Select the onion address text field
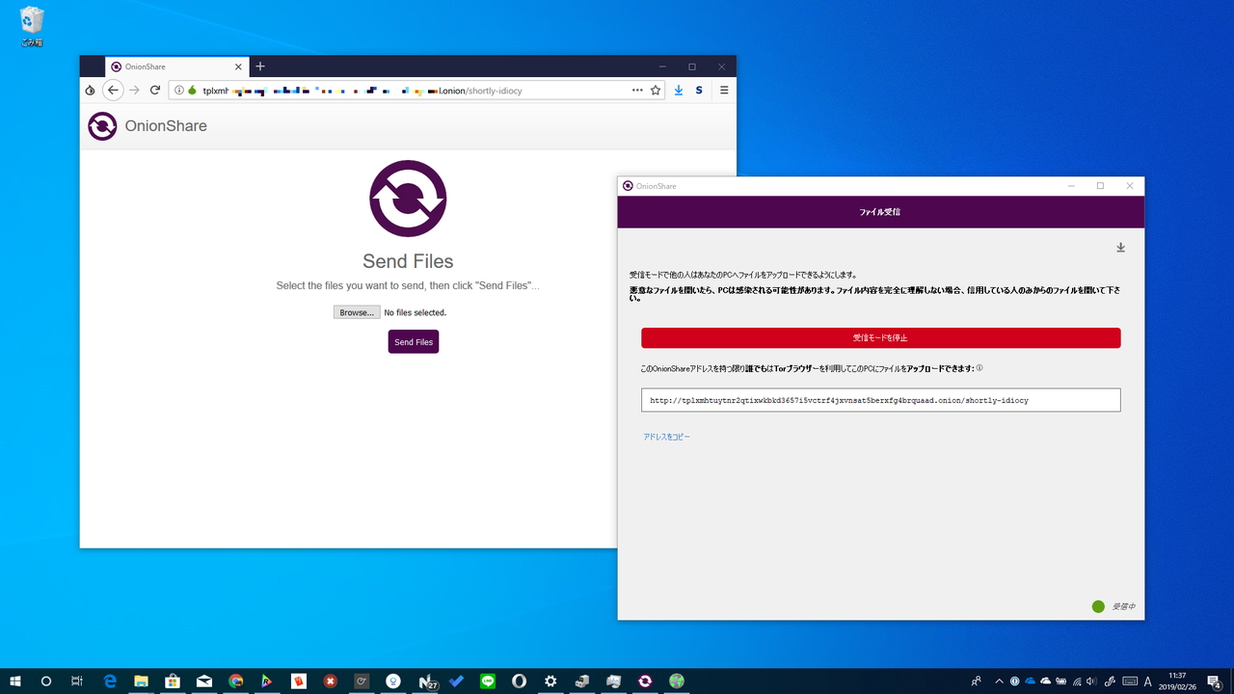1234x694 pixels. point(880,399)
